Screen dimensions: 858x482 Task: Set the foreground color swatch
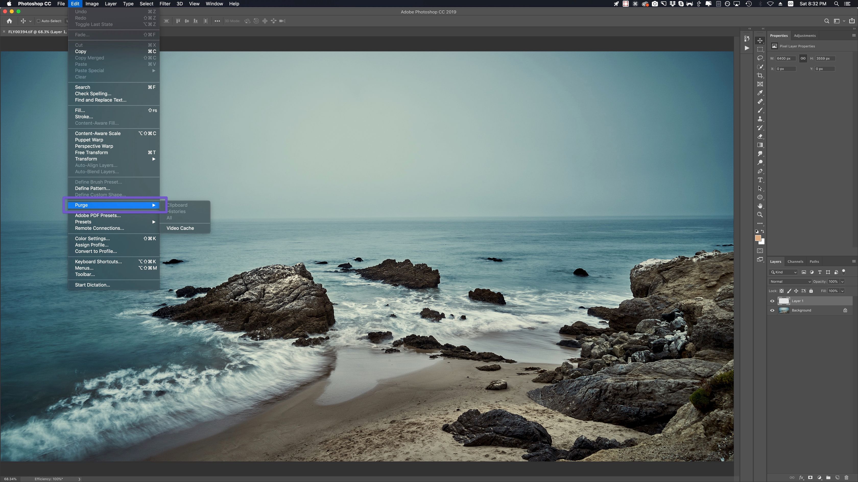(758, 238)
